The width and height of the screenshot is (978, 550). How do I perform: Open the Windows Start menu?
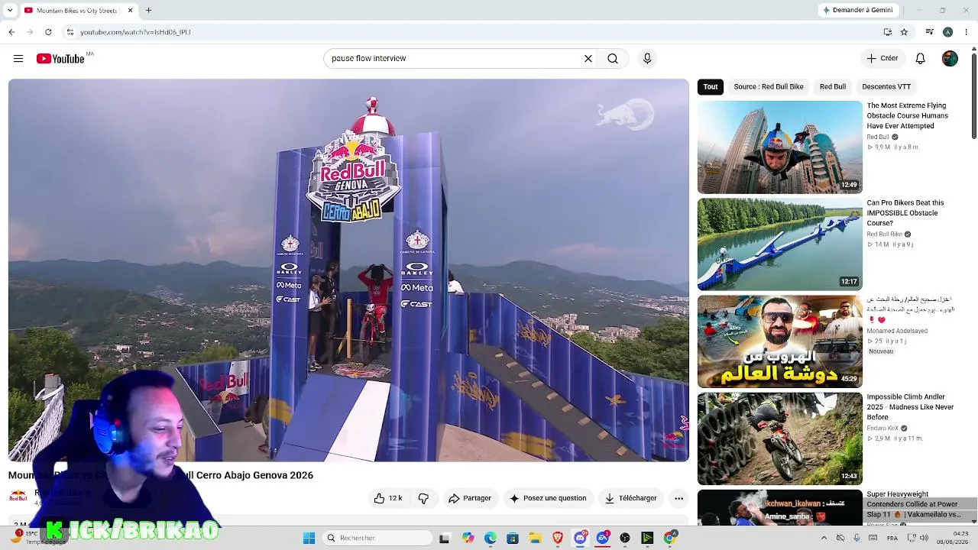coord(309,538)
